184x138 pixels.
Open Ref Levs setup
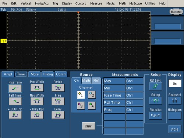pos(155,86)
